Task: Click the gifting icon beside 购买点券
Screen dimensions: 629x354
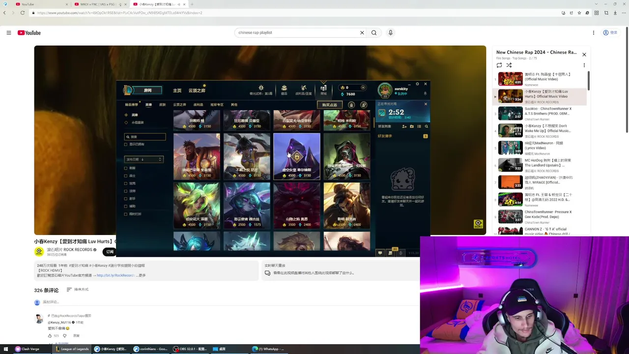Action: [351, 105]
